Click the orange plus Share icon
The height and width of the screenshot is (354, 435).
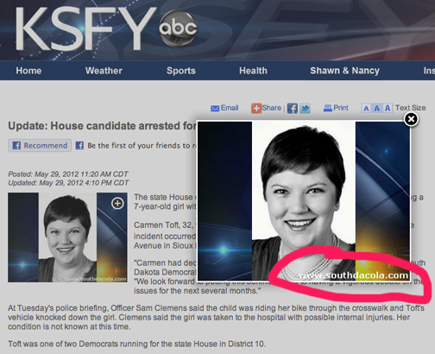[x=256, y=108]
